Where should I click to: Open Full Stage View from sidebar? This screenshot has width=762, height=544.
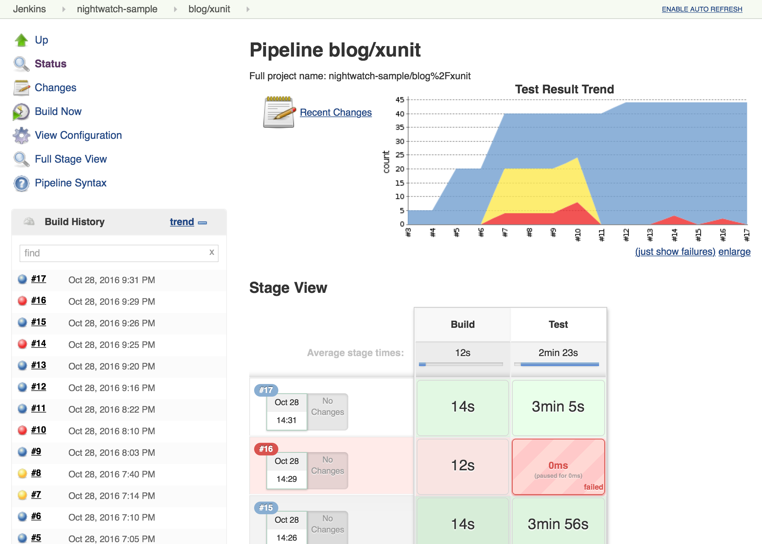point(71,159)
